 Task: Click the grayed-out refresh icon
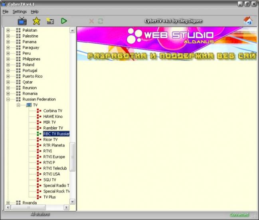tap(101, 21)
